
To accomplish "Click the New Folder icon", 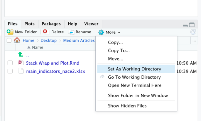I will pos(10,32).
